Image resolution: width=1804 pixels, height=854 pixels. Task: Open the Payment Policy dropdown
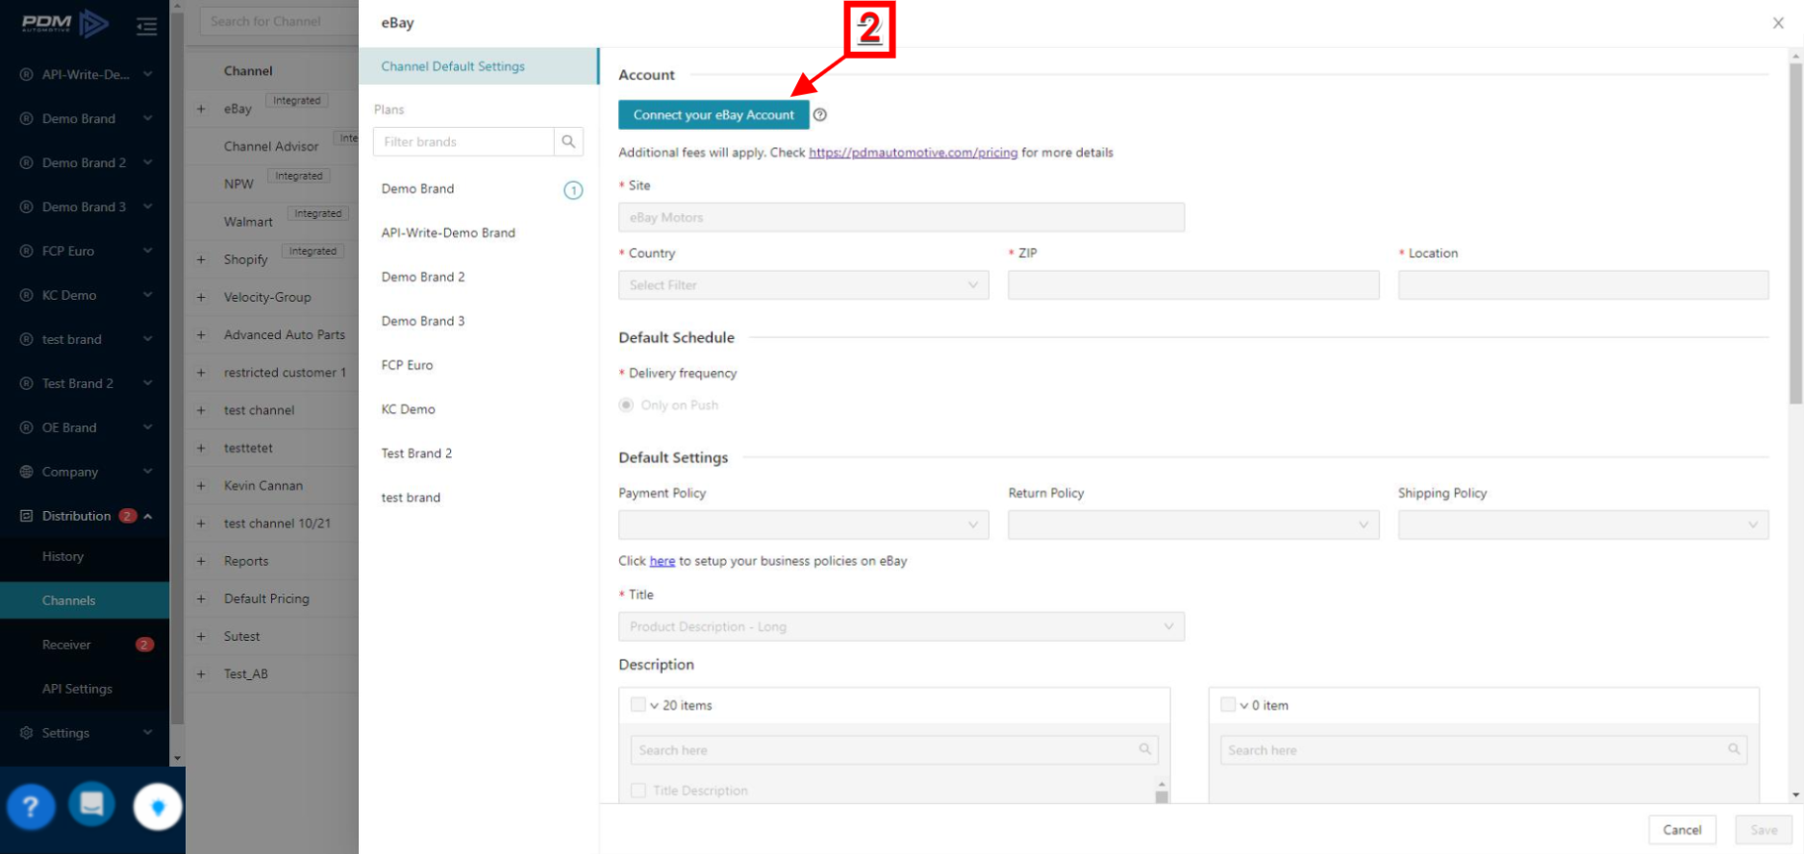(803, 525)
